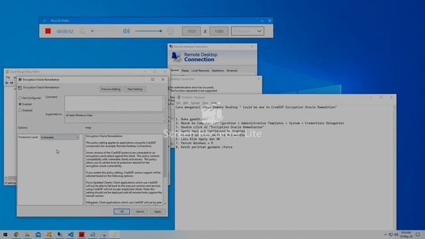Open the View menu in Notepad
This screenshot has width=425, height=239.
click(x=205, y=103)
